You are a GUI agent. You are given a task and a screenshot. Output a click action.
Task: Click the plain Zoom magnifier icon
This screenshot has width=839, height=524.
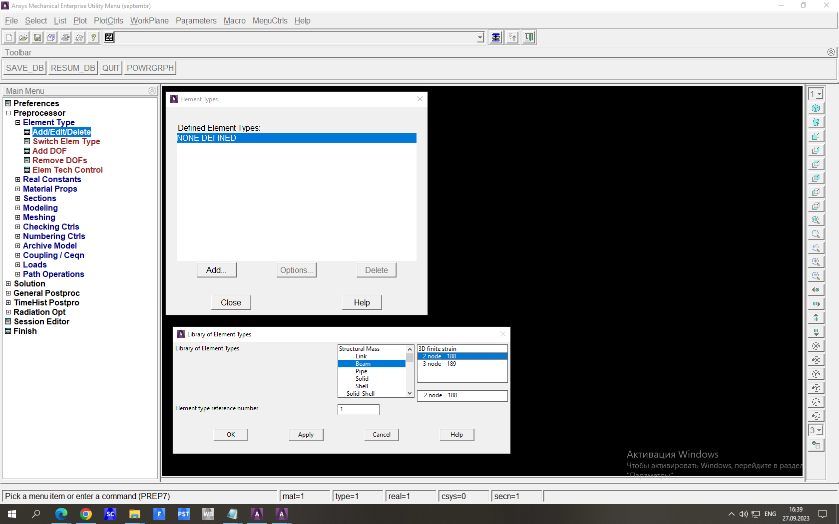(816, 234)
